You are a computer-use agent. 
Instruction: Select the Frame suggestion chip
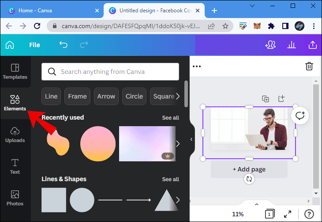77,96
